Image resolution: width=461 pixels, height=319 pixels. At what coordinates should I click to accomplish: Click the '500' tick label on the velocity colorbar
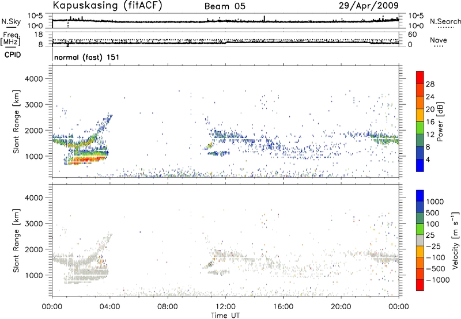[433, 213]
